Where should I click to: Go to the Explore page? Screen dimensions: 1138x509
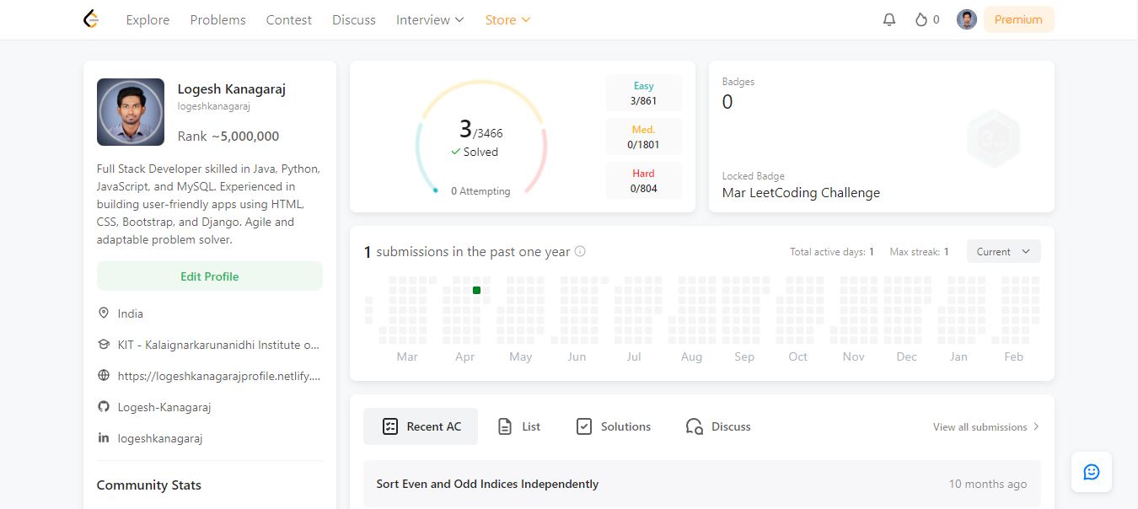(x=148, y=19)
